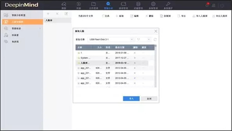This screenshot has height=131, width=232.
Task: Open the System Management gear icon
Action: click(153, 4)
